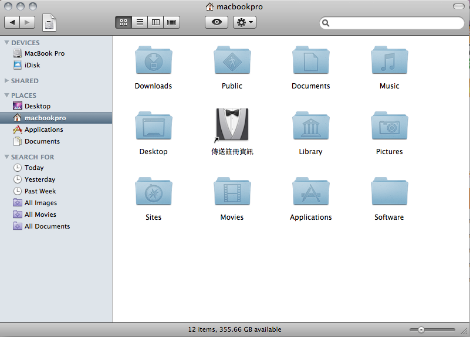Image resolution: width=470 pixels, height=337 pixels.
Task: Open the Sites folder icon
Action: 154,191
